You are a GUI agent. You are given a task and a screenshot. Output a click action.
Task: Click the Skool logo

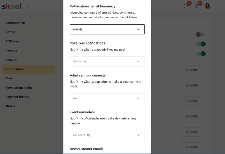pyautogui.click(x=12, y=6)
